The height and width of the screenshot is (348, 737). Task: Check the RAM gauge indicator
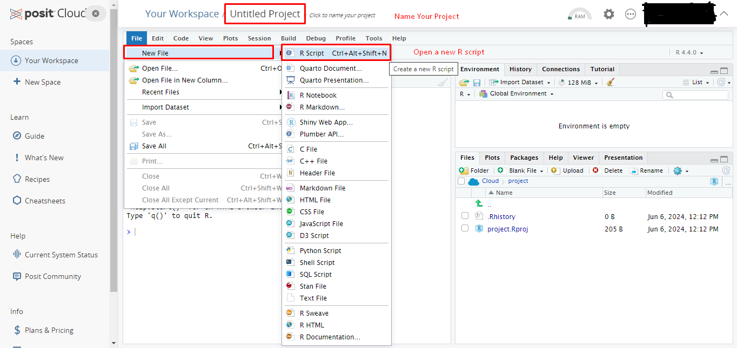[x=579, y=14]
